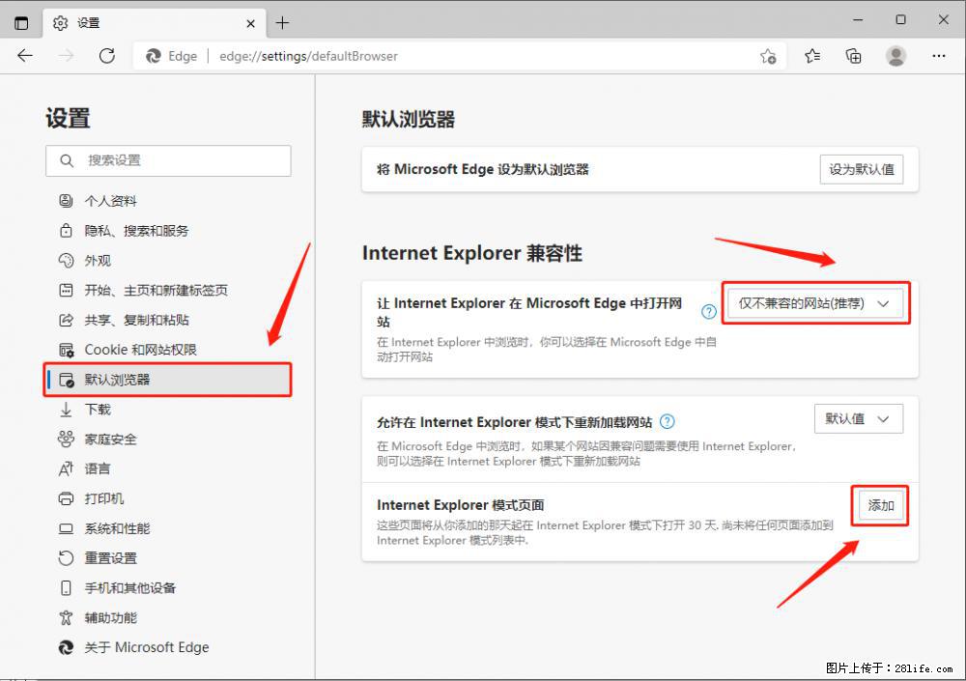Screen dimensions: 966x681
Task: Open a new tab with the plus button
Action: point(282,21)
